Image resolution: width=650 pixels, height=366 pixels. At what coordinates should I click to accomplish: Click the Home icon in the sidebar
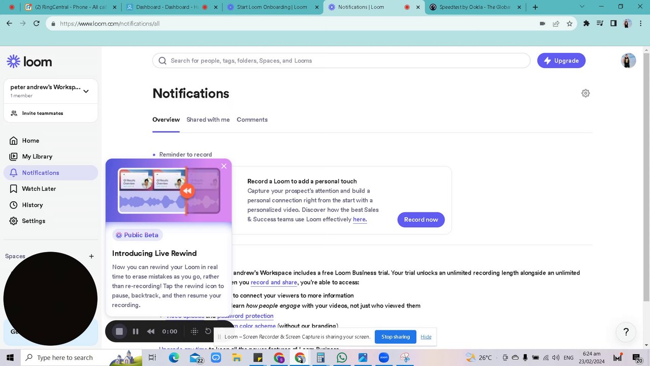click(x=13, y=140)
